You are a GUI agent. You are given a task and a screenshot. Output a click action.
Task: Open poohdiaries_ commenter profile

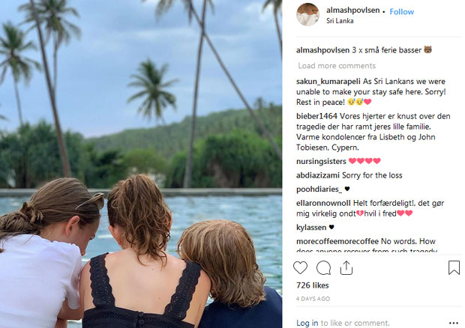[x=319, y=189]
